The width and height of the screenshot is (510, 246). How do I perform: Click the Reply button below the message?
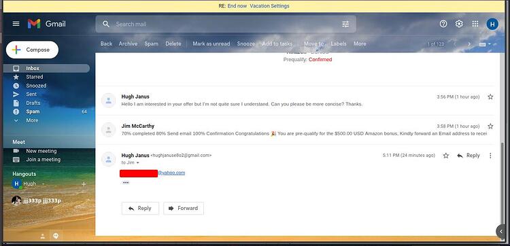(140, 209)
